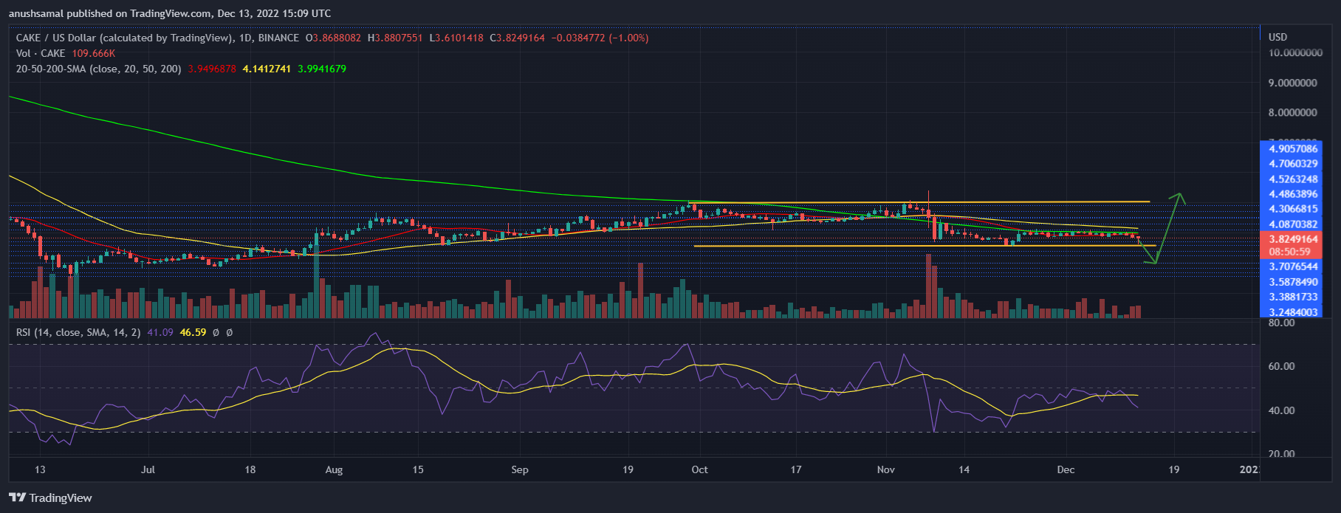Click the long-wick November candle above upper yellow line
Screen dimensions: 1341x513
click(928, 199)
